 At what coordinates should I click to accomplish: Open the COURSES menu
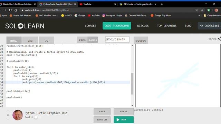click(x=90, y=26)
